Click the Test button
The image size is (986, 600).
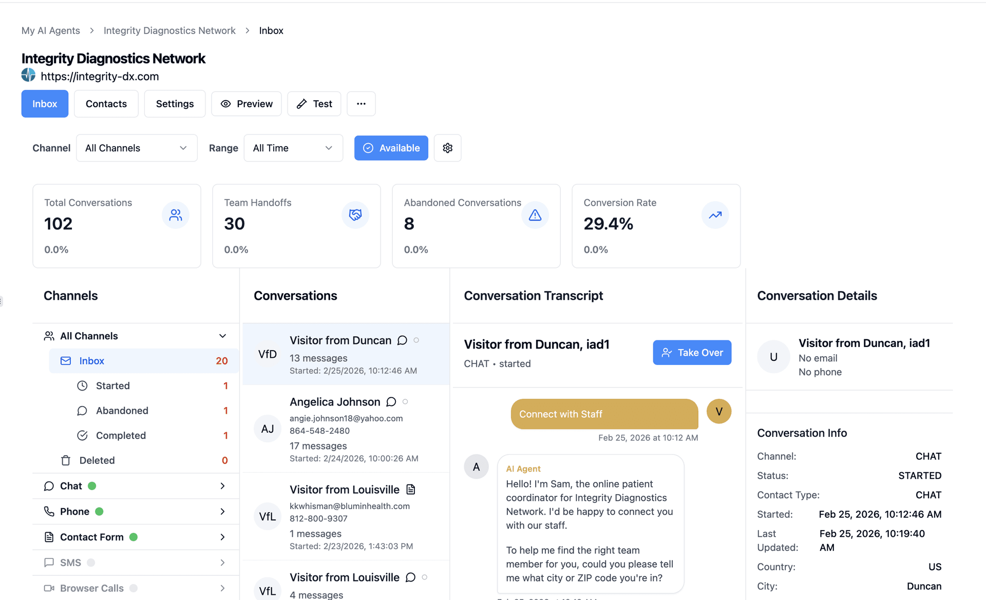tap(314, 104)
